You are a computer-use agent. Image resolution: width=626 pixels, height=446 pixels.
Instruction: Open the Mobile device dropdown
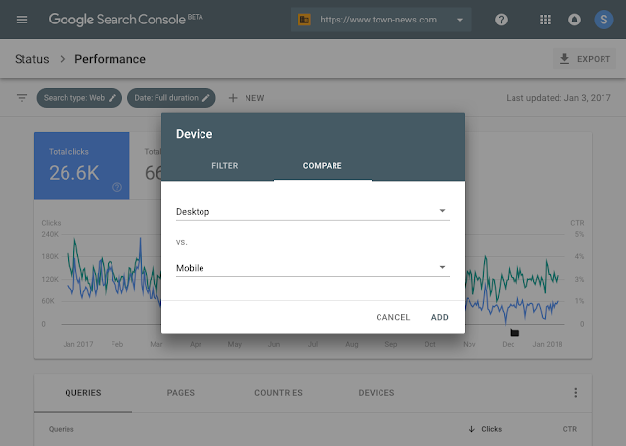click(x=313, y=268)
